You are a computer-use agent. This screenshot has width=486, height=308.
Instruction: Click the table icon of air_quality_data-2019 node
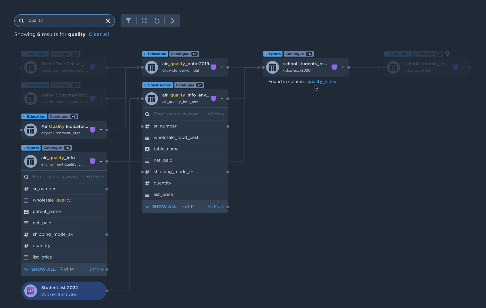tap(151, 67)
